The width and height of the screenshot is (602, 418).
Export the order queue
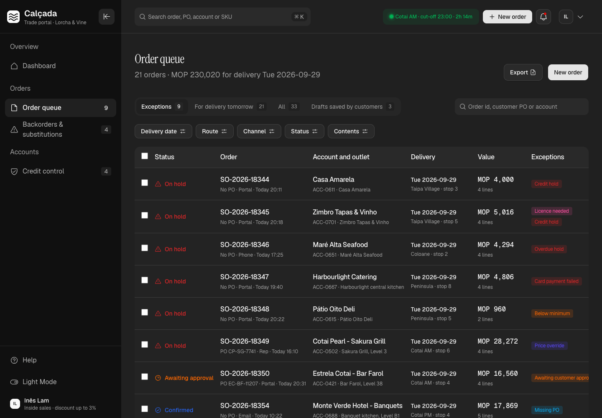point(523,72)
